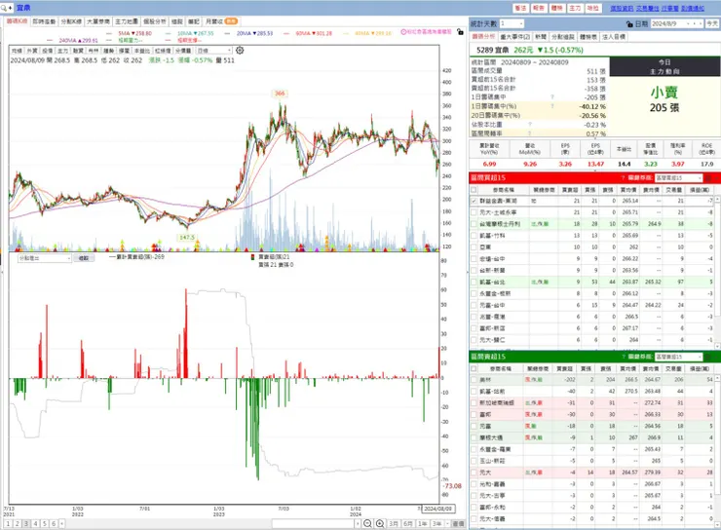Viewport: 721px width, 530px height.
Task: Toggle the lock icon beside the date field
Action: click(629, 24)
